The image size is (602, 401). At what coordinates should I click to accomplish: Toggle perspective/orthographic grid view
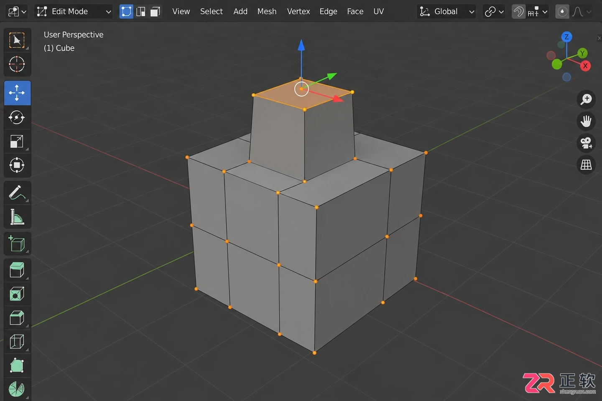pos(586,165)
